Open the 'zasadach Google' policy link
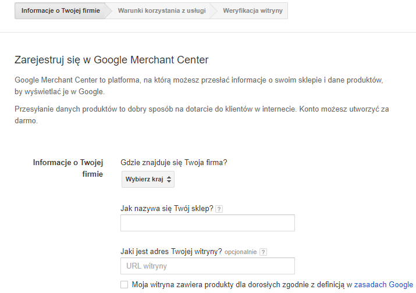Screen dimensions: 416x293 pos(383,284)
